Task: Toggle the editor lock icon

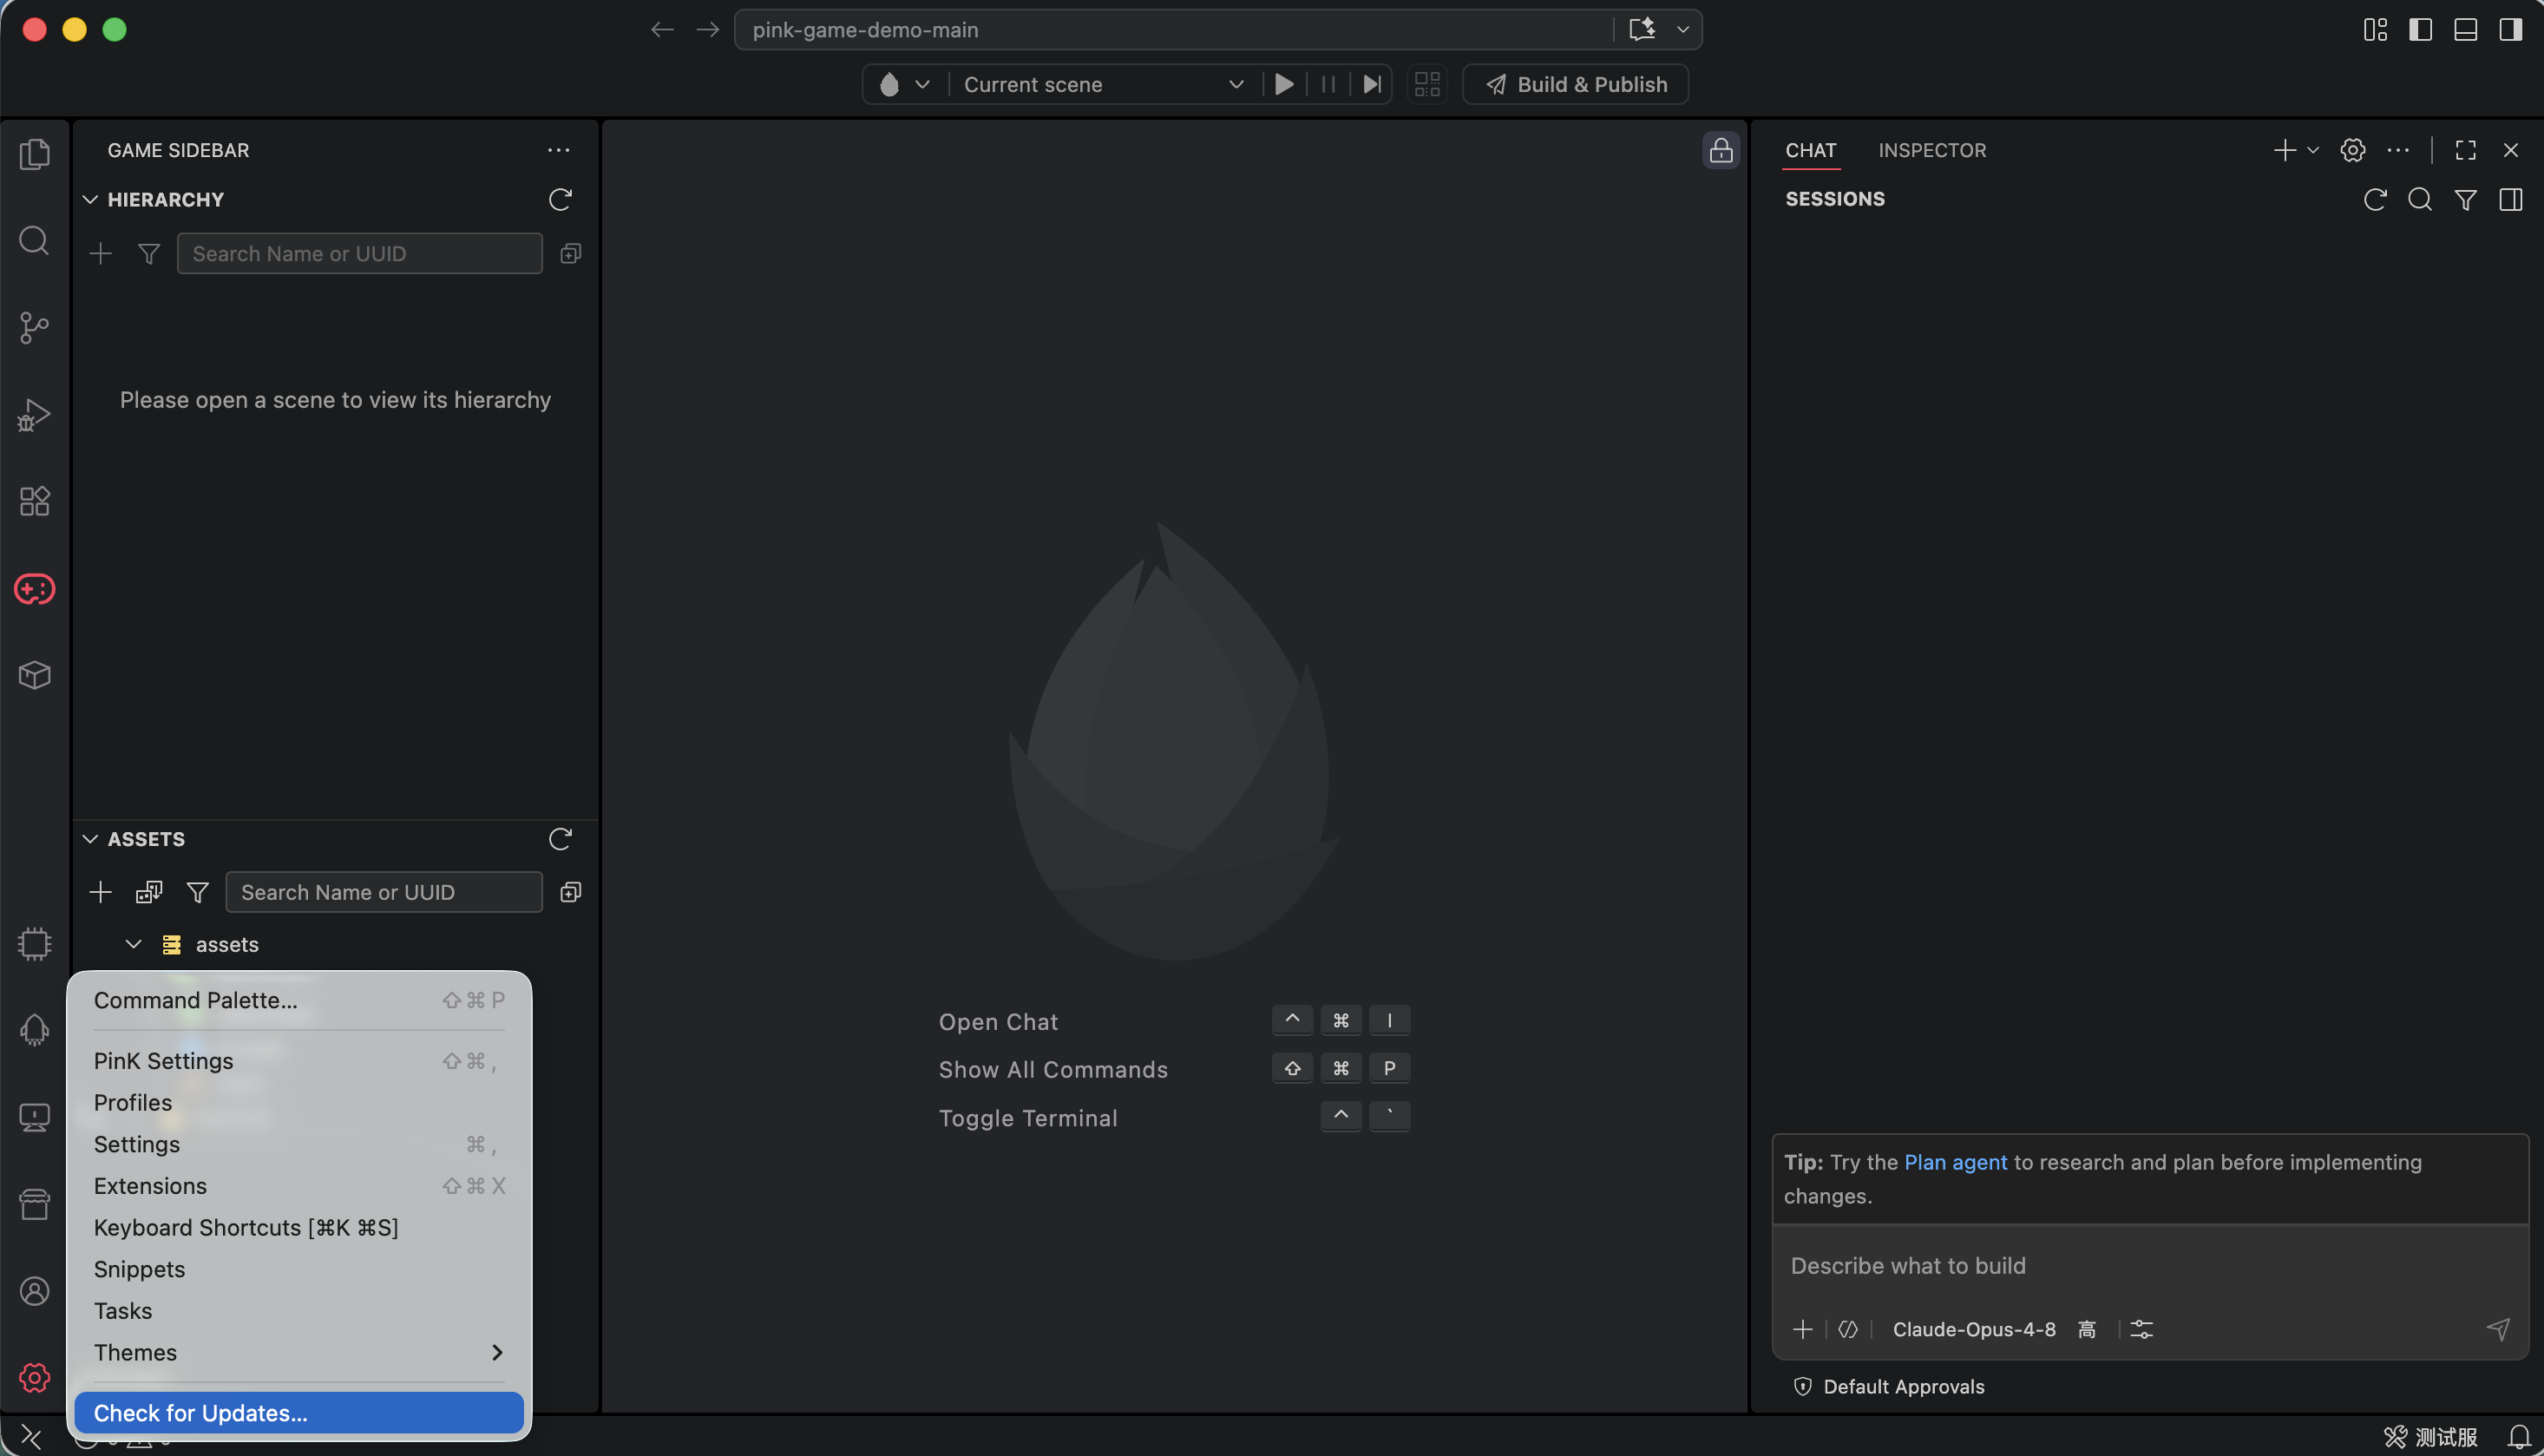Action: point(1720,150)
